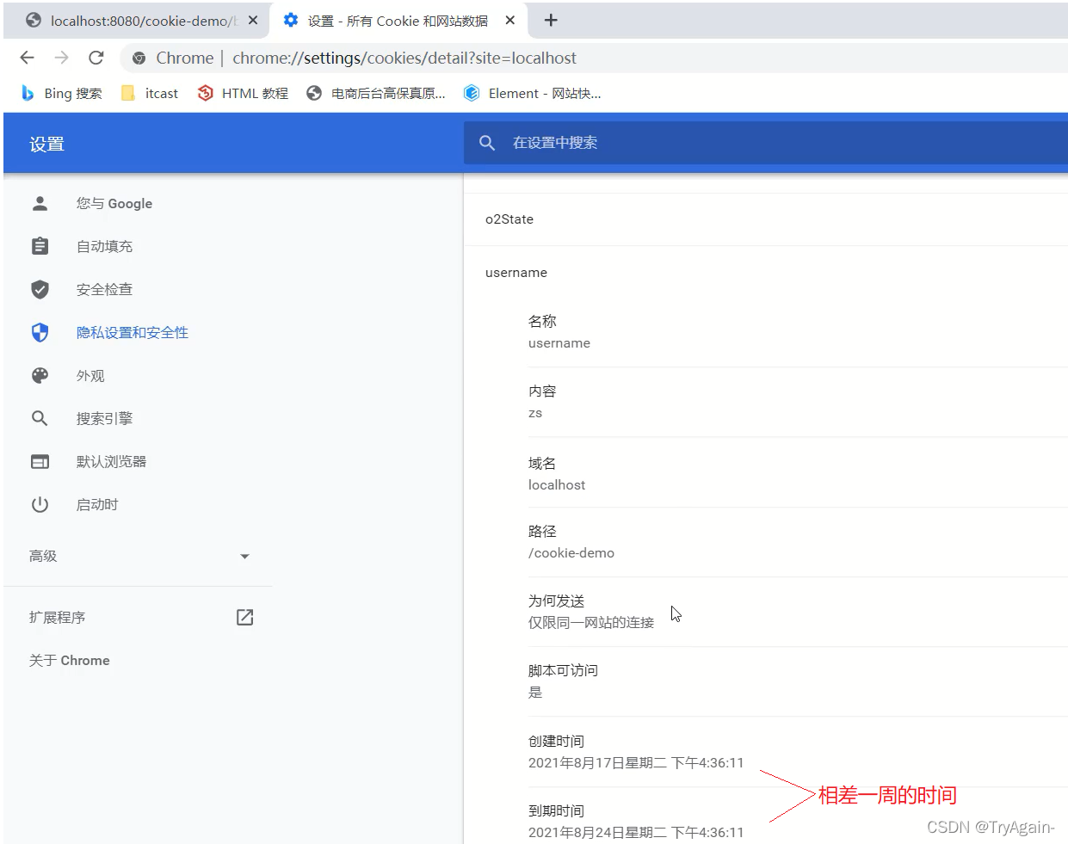Select 隐私设置和安全性 in the sidebar
1068x844 pixels.
coord(133,332)
